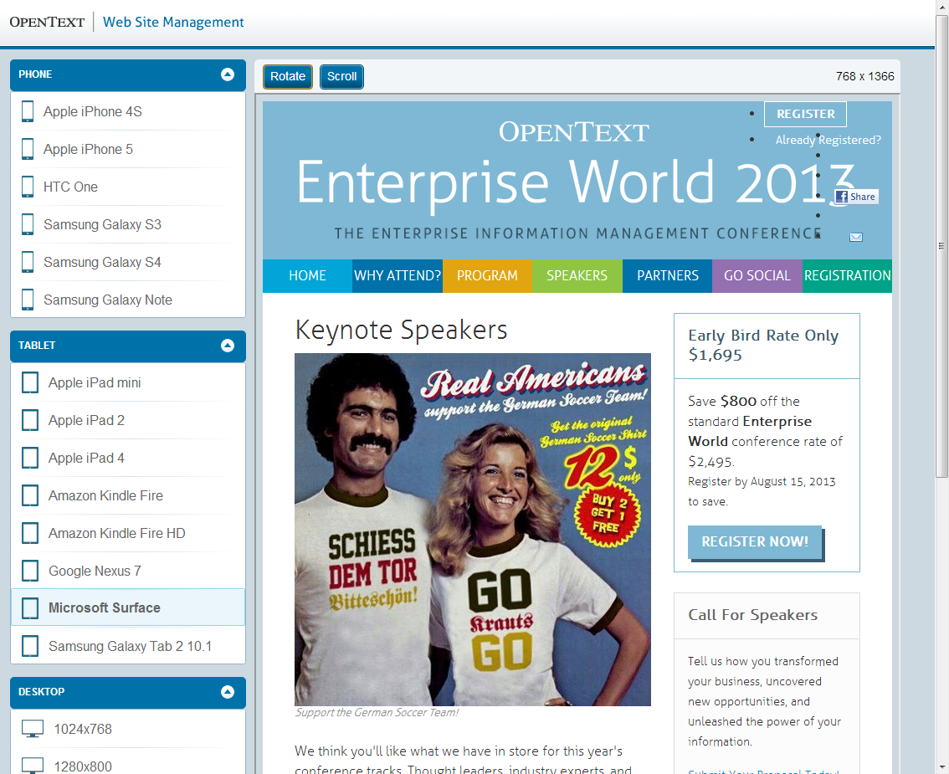This screenshot has width=949, height=774.
Task: Open the Already Registered? link
Action: (x=828, y=140)
